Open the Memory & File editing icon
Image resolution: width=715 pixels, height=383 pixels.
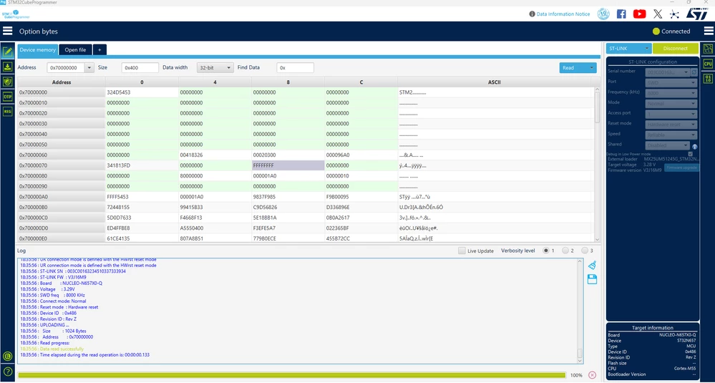pos(7,52)
